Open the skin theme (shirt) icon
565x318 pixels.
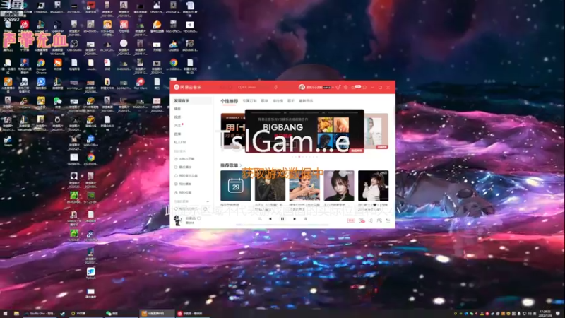[338, 87]
